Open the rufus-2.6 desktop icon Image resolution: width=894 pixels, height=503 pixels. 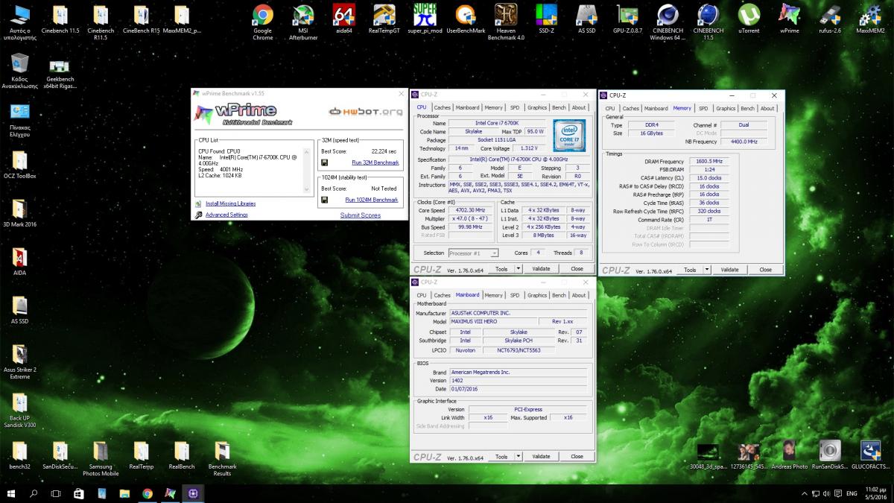[830, 19]
